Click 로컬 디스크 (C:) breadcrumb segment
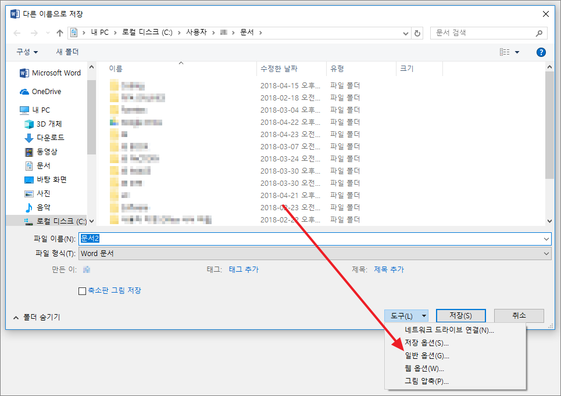Image resolution: width=561 pixels, height=396 pixels. 147,33
